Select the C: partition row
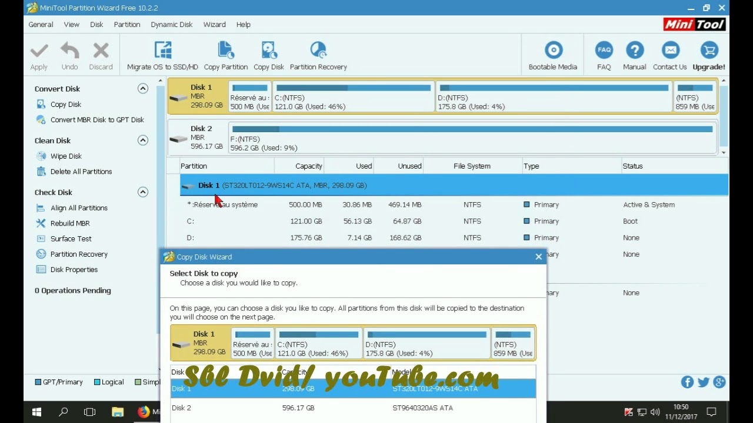Screen dimensions: 753x423 click(x=454, y=221)
